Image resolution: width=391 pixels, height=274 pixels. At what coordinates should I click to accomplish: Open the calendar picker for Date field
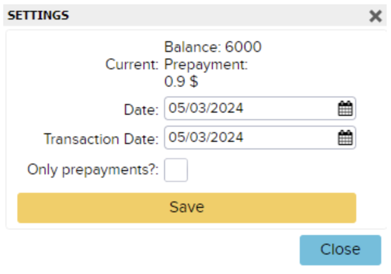point(345,109)
